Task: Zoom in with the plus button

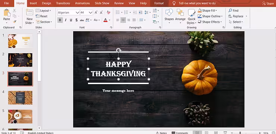Action: coord(260,133)
